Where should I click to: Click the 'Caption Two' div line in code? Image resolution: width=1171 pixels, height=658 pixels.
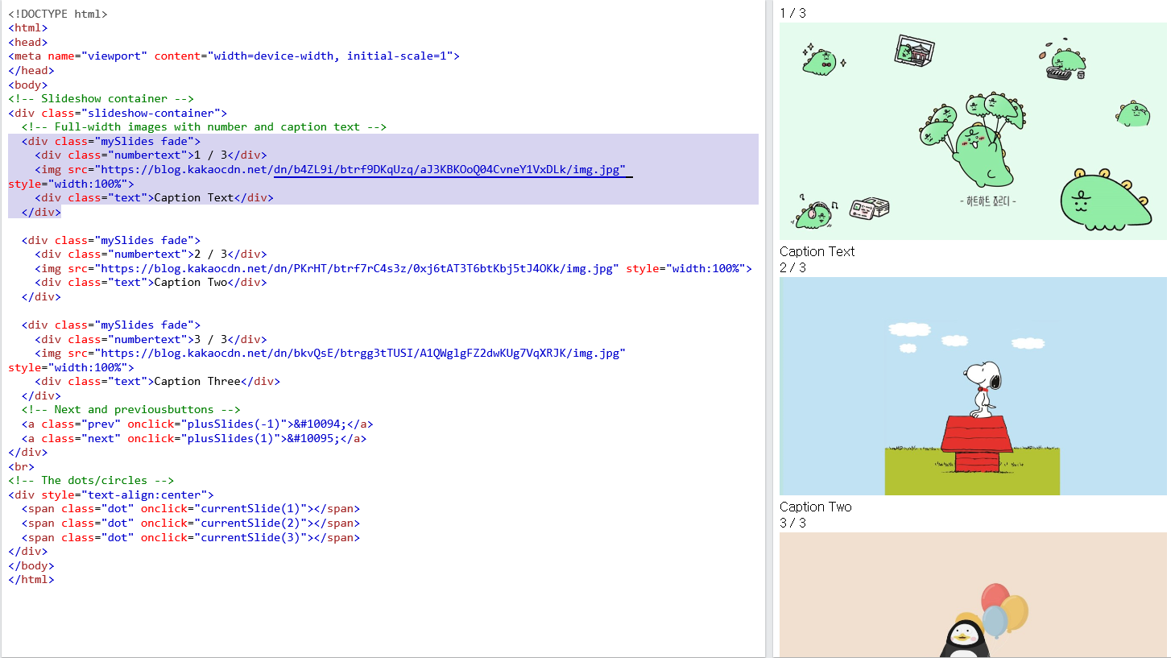click(x=151, y=283)
